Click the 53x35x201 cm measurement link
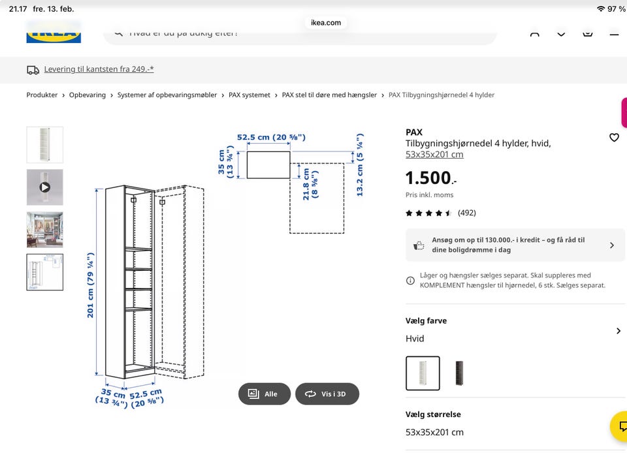627x453 pixels. pyautogui.click(x=434, y=155)
